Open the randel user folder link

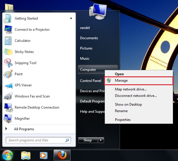(x=85, y=28)
